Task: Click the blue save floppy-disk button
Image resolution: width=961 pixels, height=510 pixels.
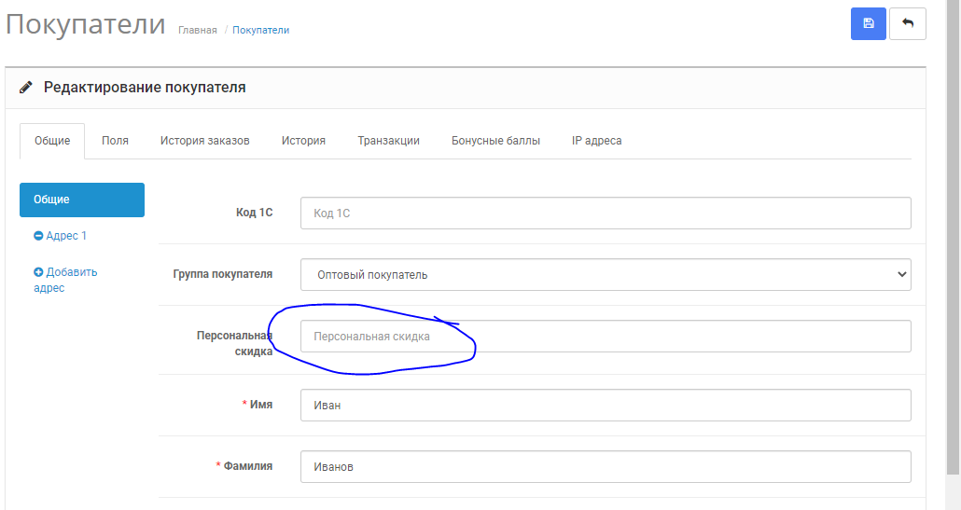Action: (x=868, y=24)
